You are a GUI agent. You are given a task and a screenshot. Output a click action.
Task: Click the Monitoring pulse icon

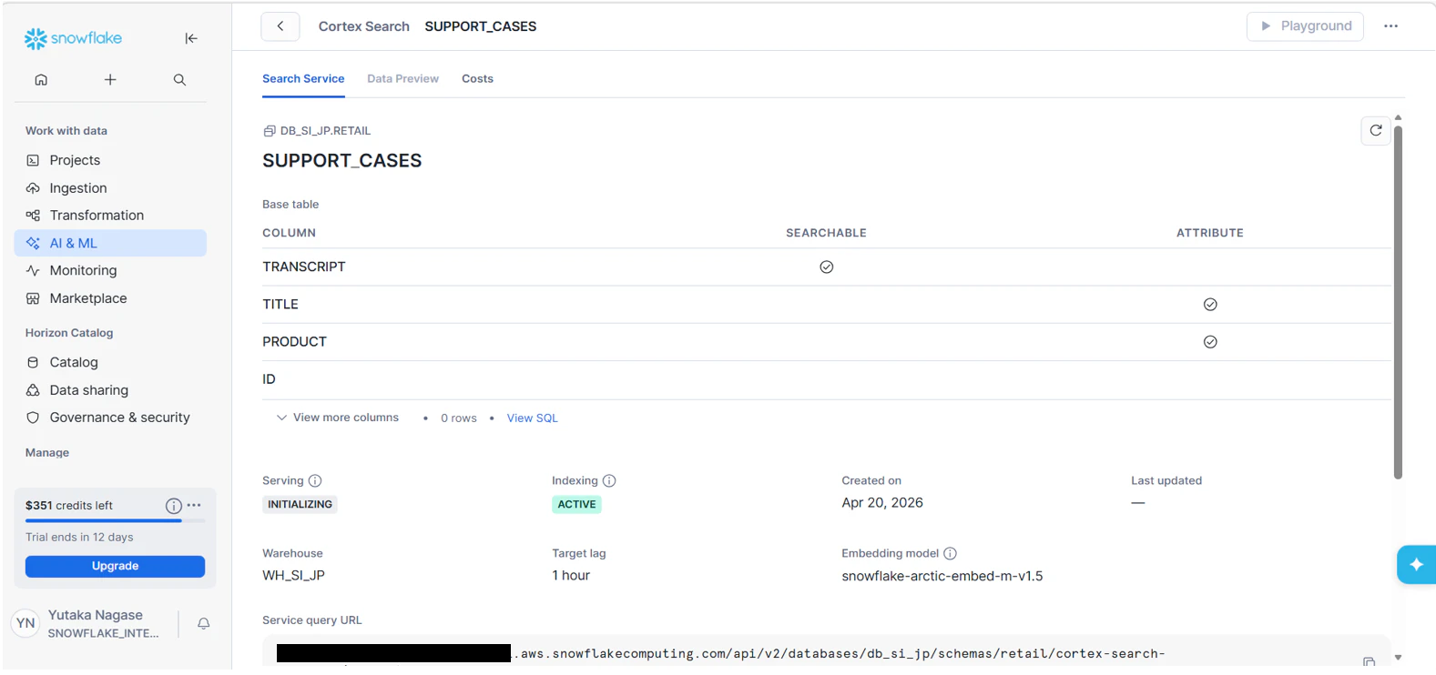(33, 270)
